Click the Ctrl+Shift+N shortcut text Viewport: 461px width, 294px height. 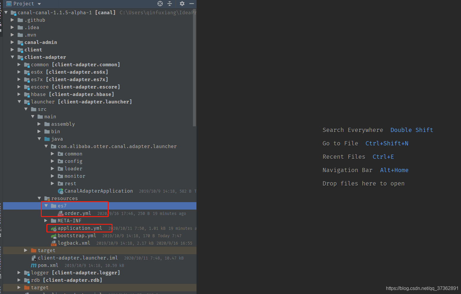tap(387, 143)
